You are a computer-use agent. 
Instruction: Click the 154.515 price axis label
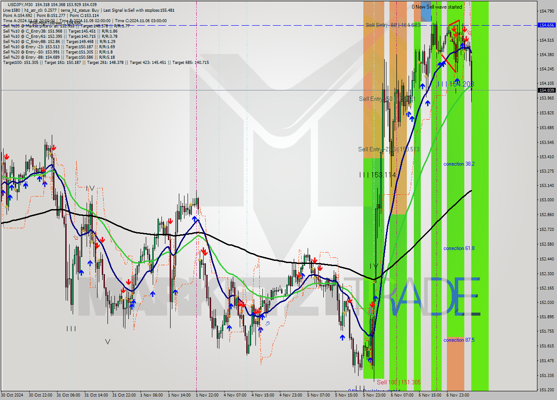pos(547,40)
